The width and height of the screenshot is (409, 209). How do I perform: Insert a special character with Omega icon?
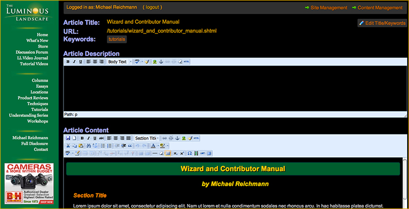[x=190, y=154]
